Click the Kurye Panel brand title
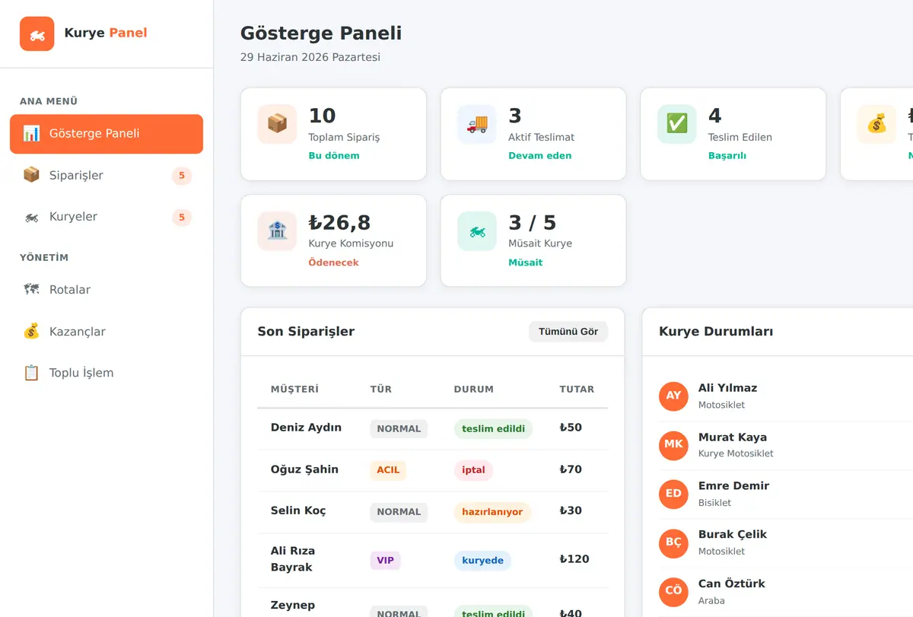Image resolution: width=913 pixels, height=617 pixels. pyautogui.click(x=106, y=33)
